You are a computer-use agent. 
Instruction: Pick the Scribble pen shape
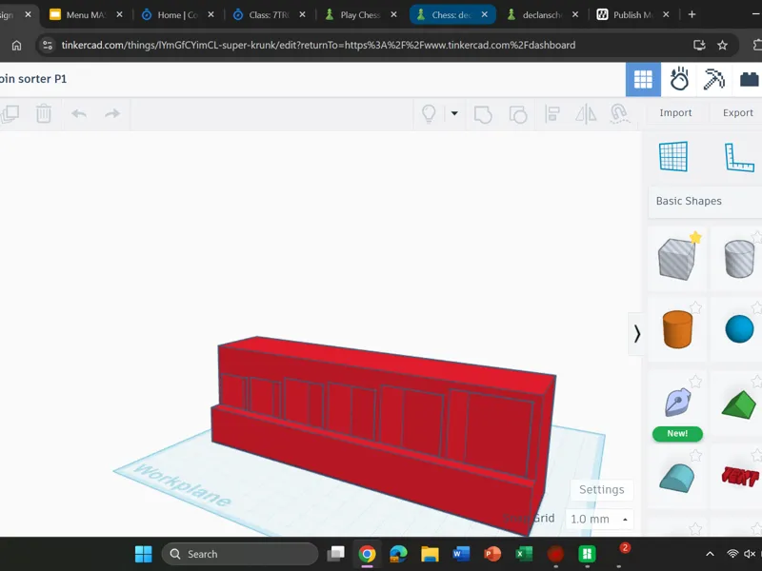pyautogui.click(x=677, y=402)
